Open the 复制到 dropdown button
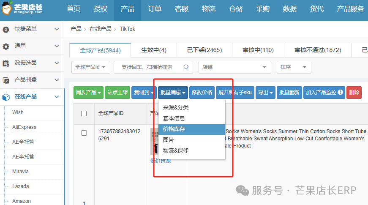368x205 pixels. (x=144, y=93)
